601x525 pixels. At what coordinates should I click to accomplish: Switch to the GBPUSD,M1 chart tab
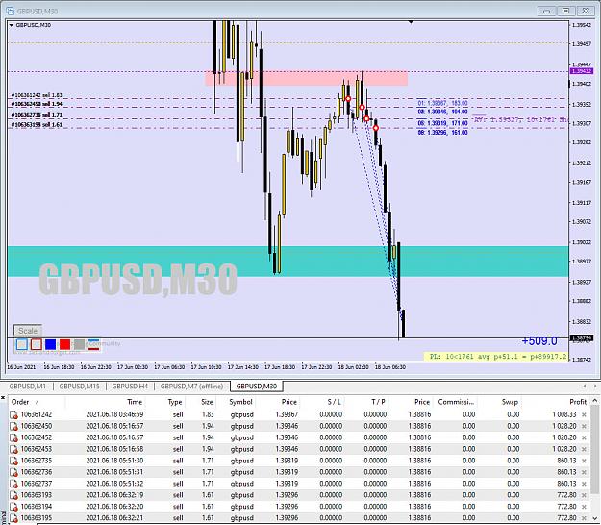(x=27, y=386)
